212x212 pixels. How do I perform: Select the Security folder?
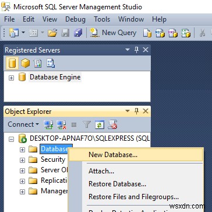[x=53, y=159]
